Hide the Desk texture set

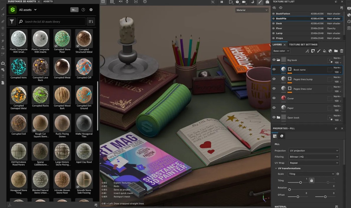[273, 24]
